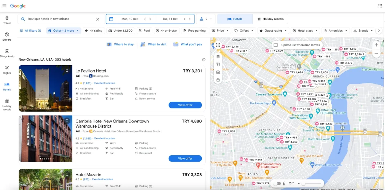Click the Caesars Superdome map pin
This screenshot has width=385, height=190.
[x=285, y=94]
